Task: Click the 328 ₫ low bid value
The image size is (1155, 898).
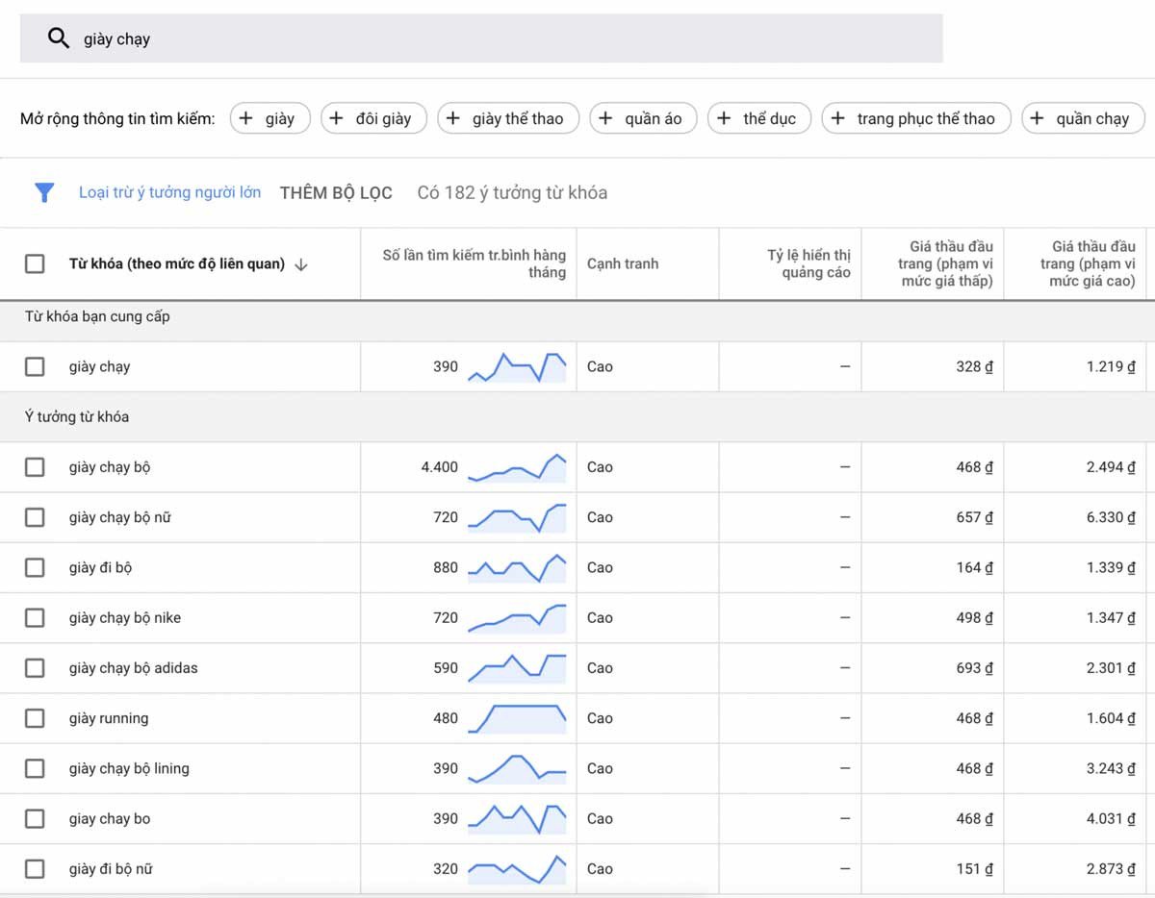Action: coord(974,366)
